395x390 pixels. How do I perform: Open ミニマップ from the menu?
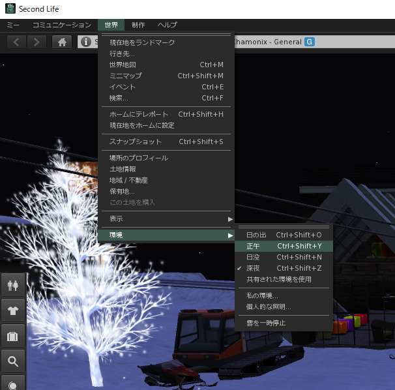(166, 76)
